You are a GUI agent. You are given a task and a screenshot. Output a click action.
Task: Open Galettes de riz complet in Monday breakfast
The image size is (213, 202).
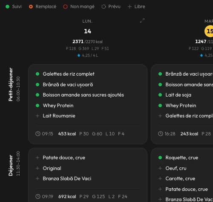tap(69, 74)
